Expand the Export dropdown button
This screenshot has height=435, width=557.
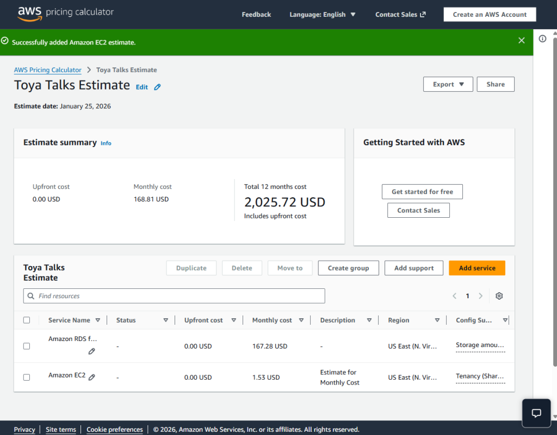coord(448,84)
